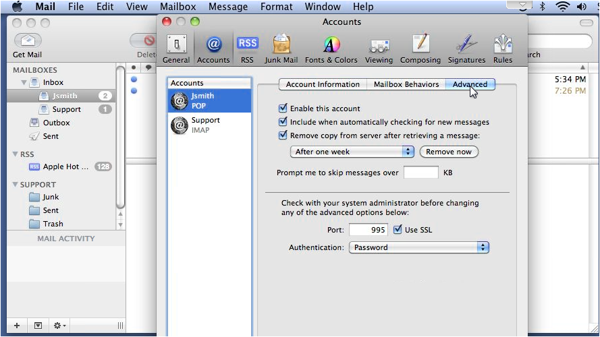Open the Signatures preferences pane
This screenshot has height=337, width=600.
point(466,49)
